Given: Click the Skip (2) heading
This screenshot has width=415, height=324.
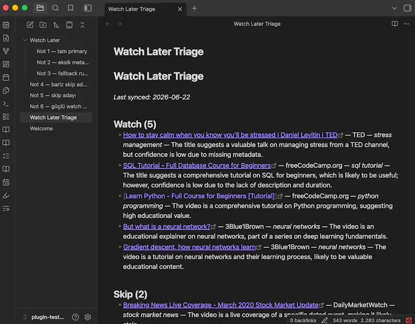Looking at the screenshot, I should [131, 294].
